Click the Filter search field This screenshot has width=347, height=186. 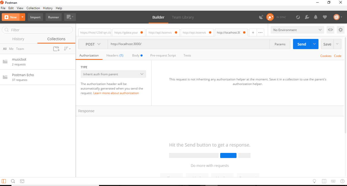(37, 30)
